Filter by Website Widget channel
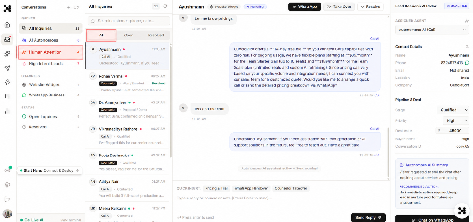The width and height of the screenshot is (473, 222). [51, 85]
